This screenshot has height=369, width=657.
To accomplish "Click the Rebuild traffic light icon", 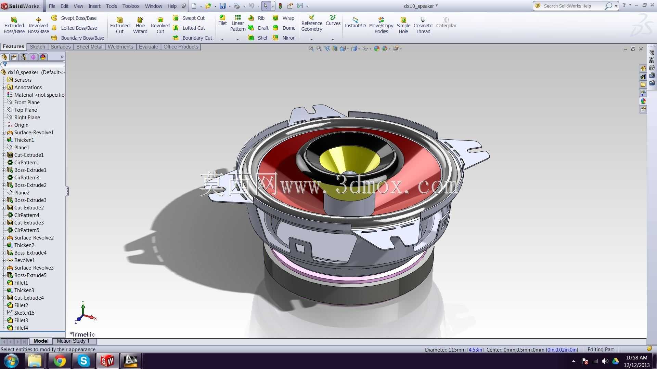I will [280, 6].
